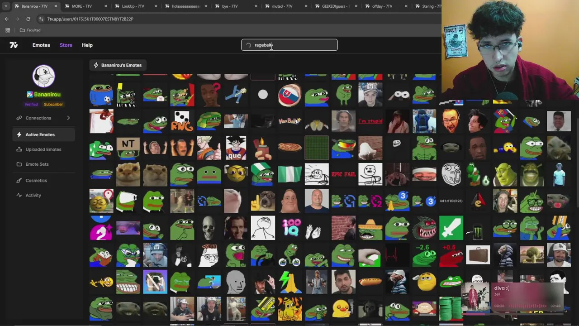This screenshot has width=579, height=326.
Task: Select the skull emote
Action: (209, 228)
